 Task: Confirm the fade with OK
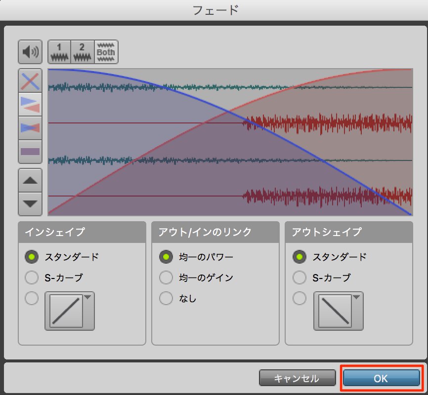coord(382,378)
